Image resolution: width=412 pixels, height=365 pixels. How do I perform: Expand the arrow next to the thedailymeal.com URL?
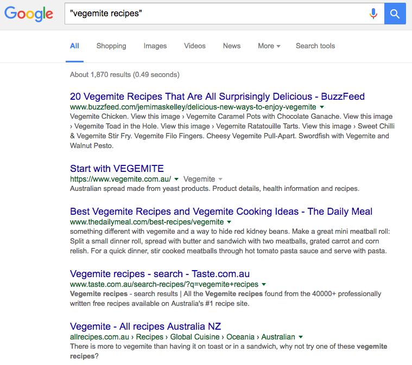(x=229, y=222)
